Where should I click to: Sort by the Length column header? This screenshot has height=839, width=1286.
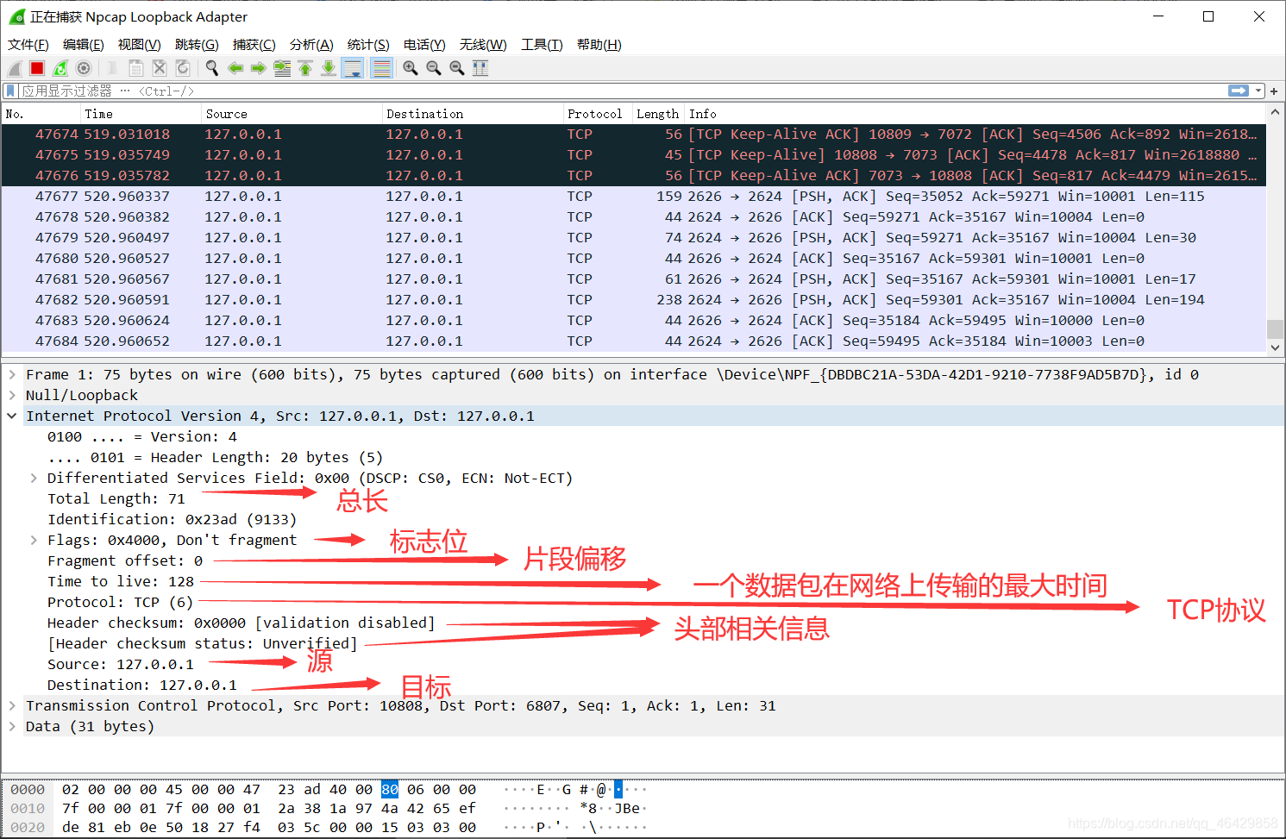pos(658,114)
